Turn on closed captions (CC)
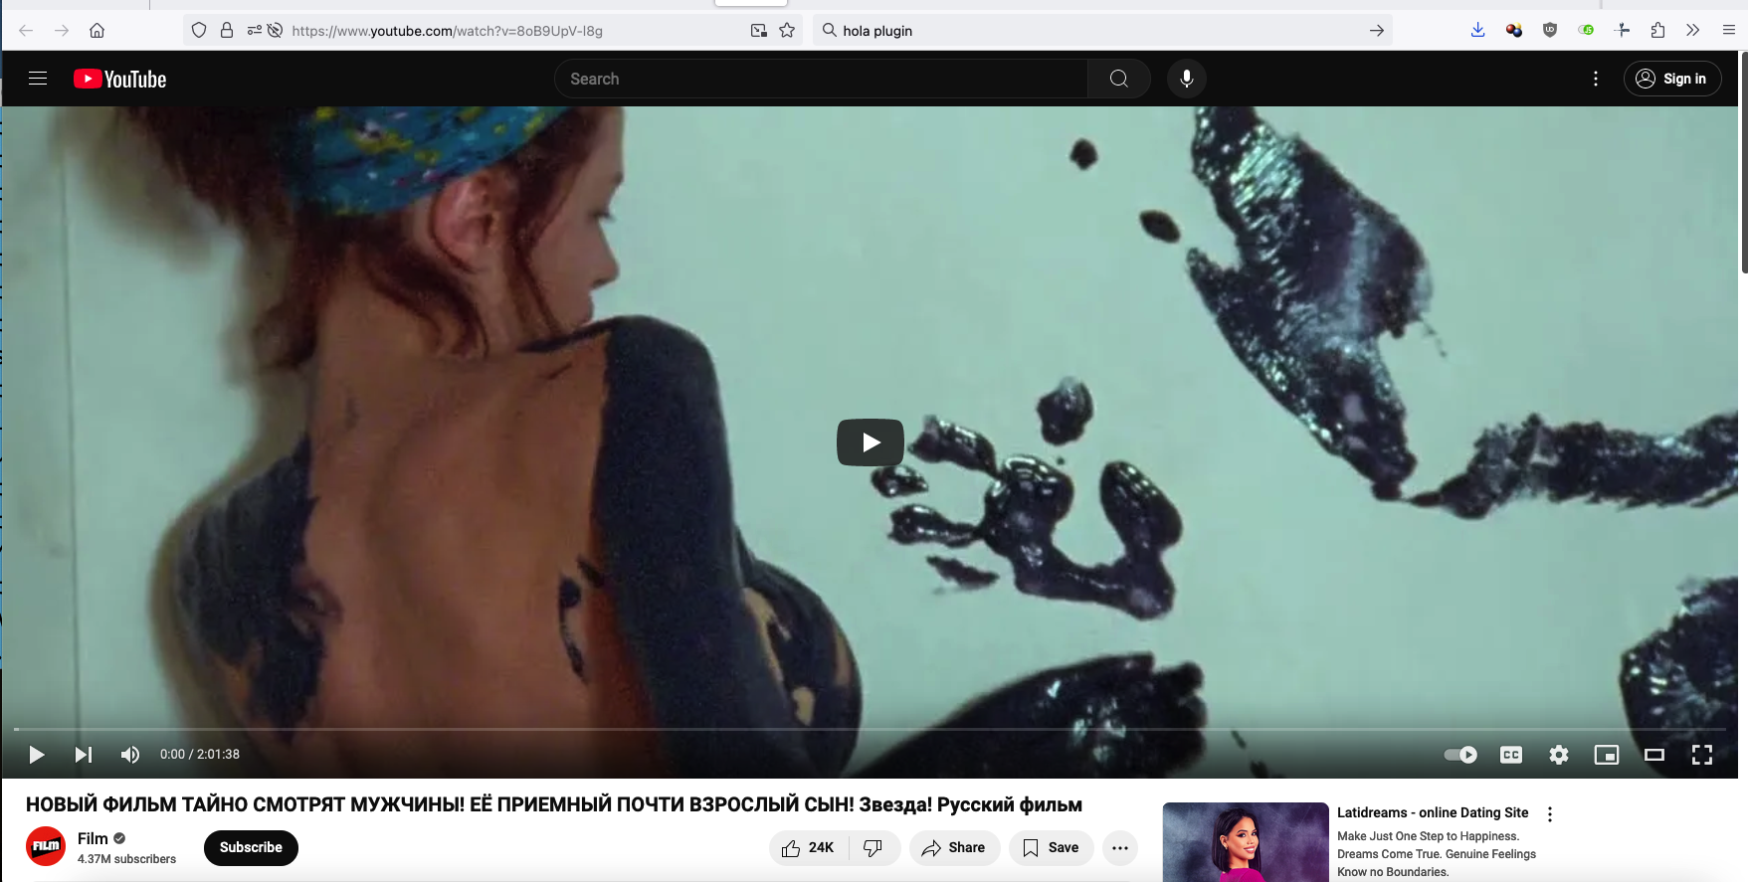The height and width of the screenshot is (882, 1748). (x=1511, y=755)
